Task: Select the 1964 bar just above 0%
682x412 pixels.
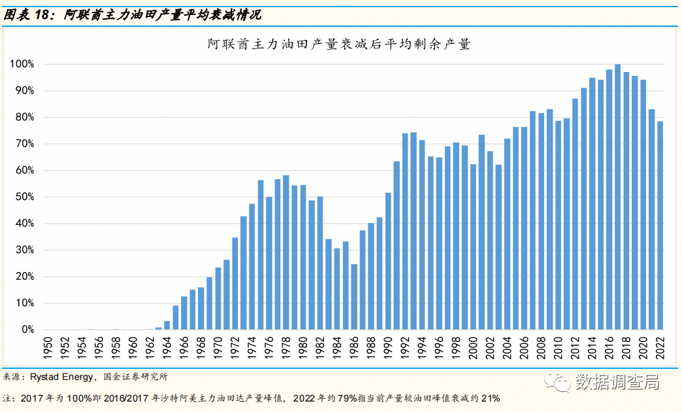Action: click(x=167, y=325)
